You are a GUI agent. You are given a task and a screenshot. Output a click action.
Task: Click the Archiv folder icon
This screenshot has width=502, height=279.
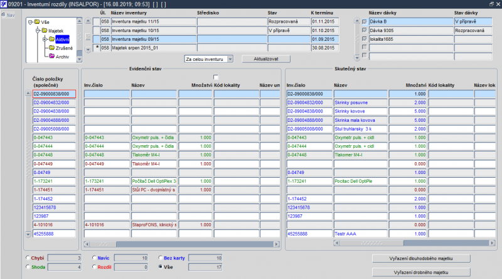(51, 57)
